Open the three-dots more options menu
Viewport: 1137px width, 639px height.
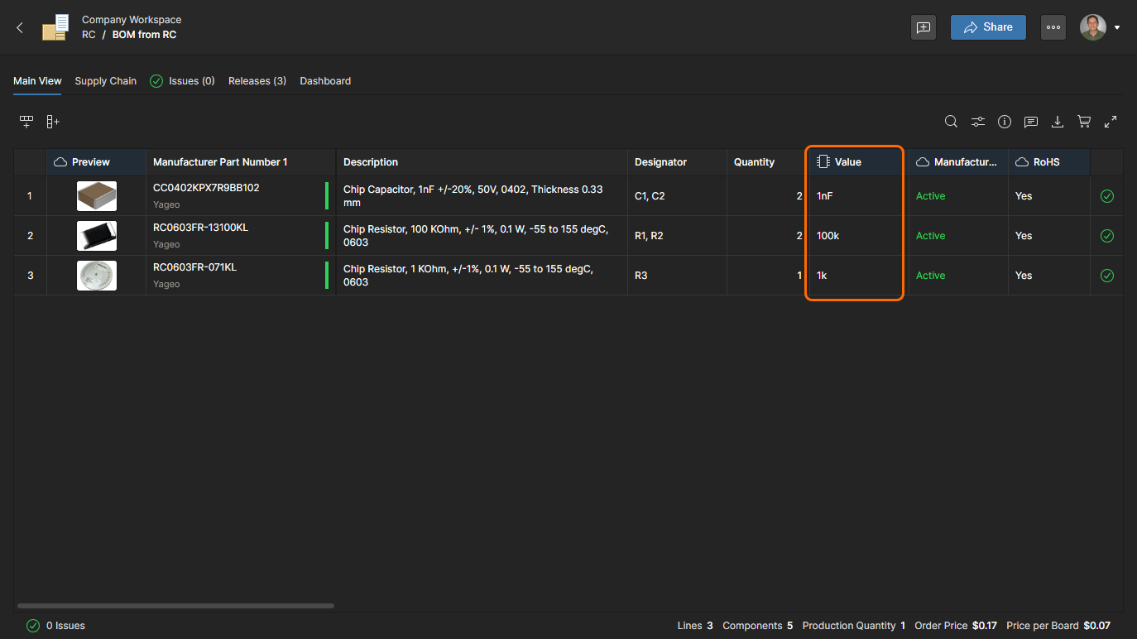(x=1053, y=27)
